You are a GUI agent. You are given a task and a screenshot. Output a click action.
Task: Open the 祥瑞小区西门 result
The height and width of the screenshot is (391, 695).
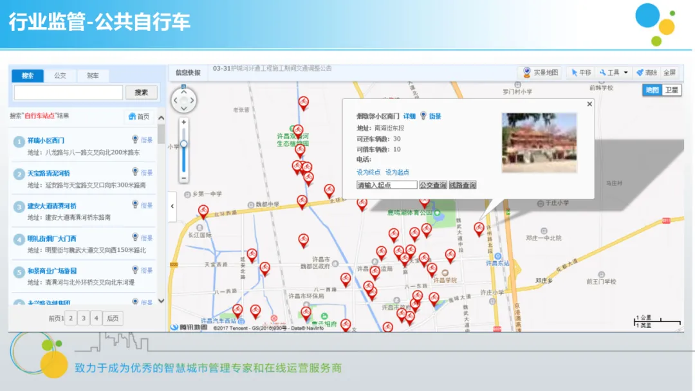[x=46, y=140]
